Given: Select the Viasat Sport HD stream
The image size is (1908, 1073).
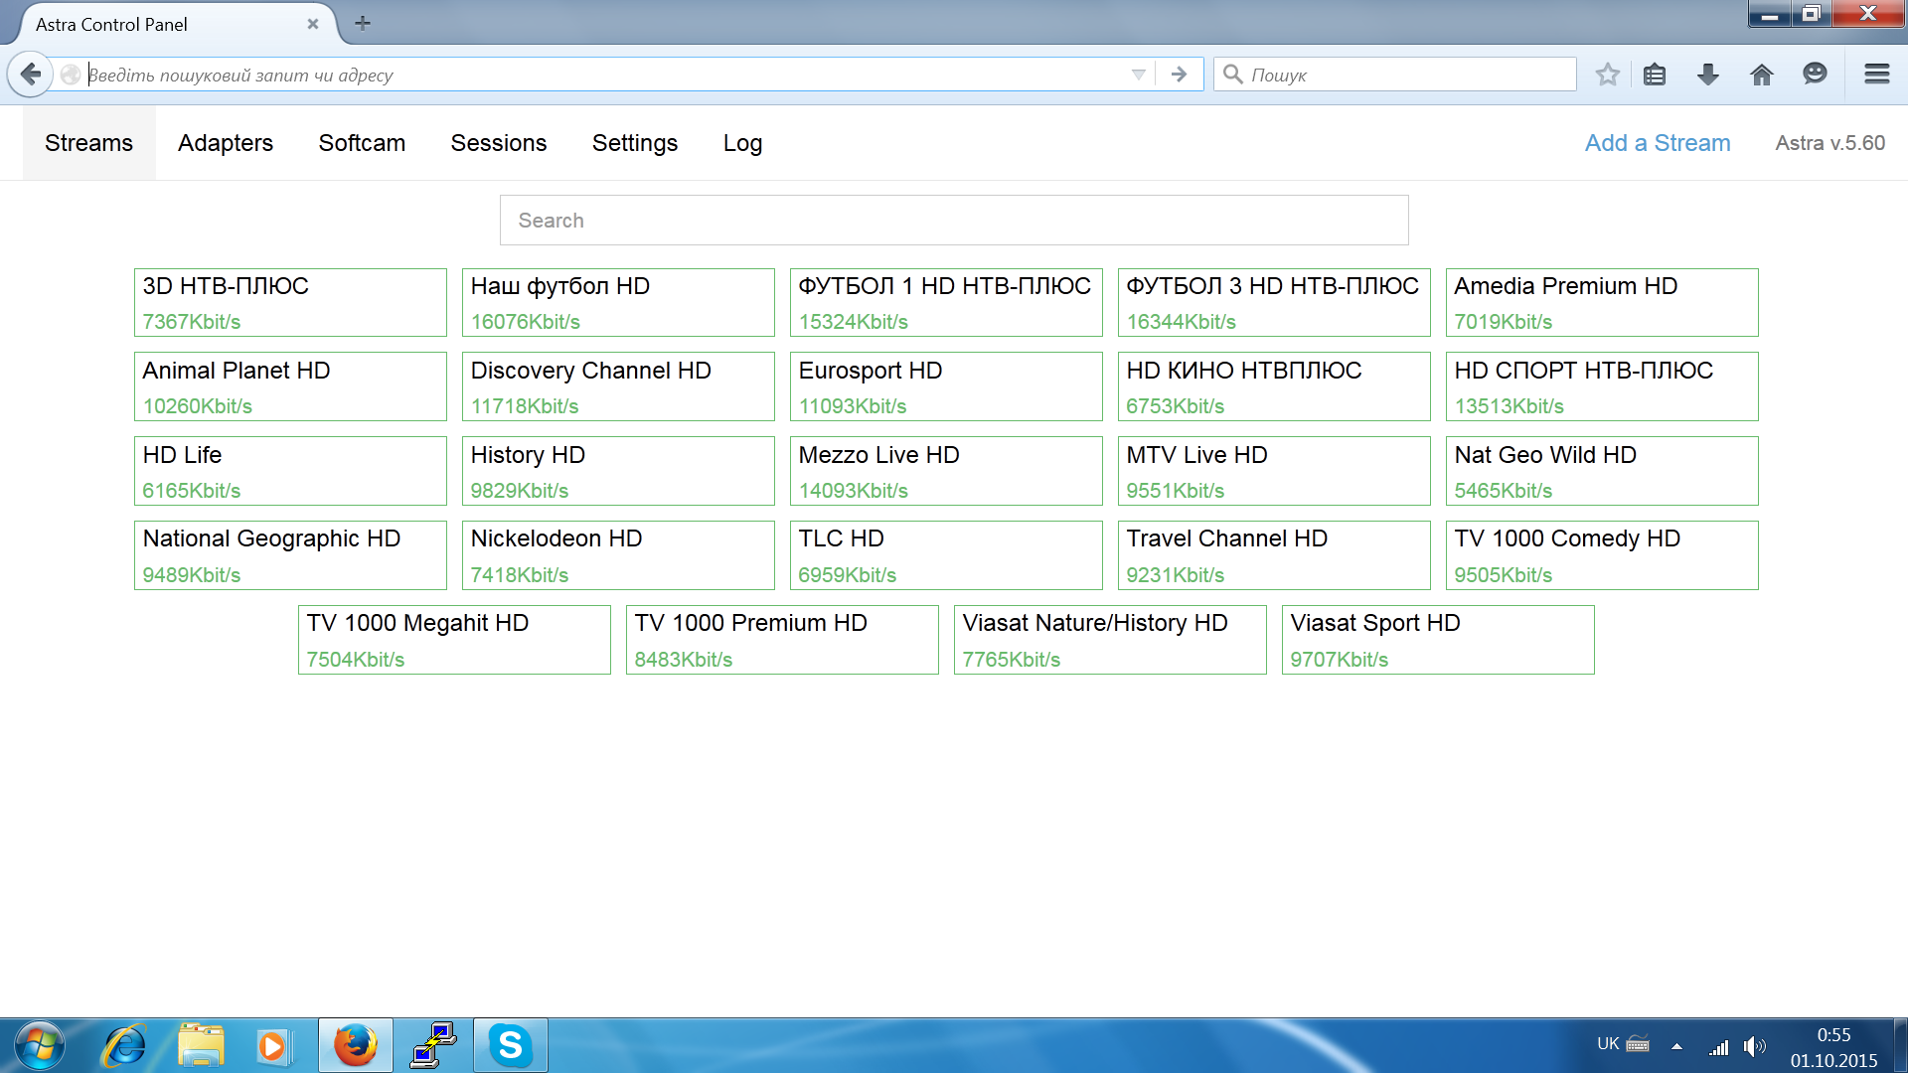Looking at the screenshot, I should pyautogui.click(x=1438, y=640).
